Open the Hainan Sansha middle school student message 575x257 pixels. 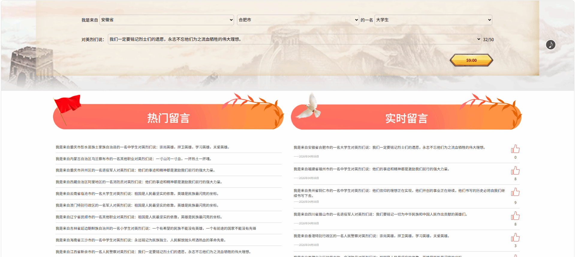coord(141,240)
